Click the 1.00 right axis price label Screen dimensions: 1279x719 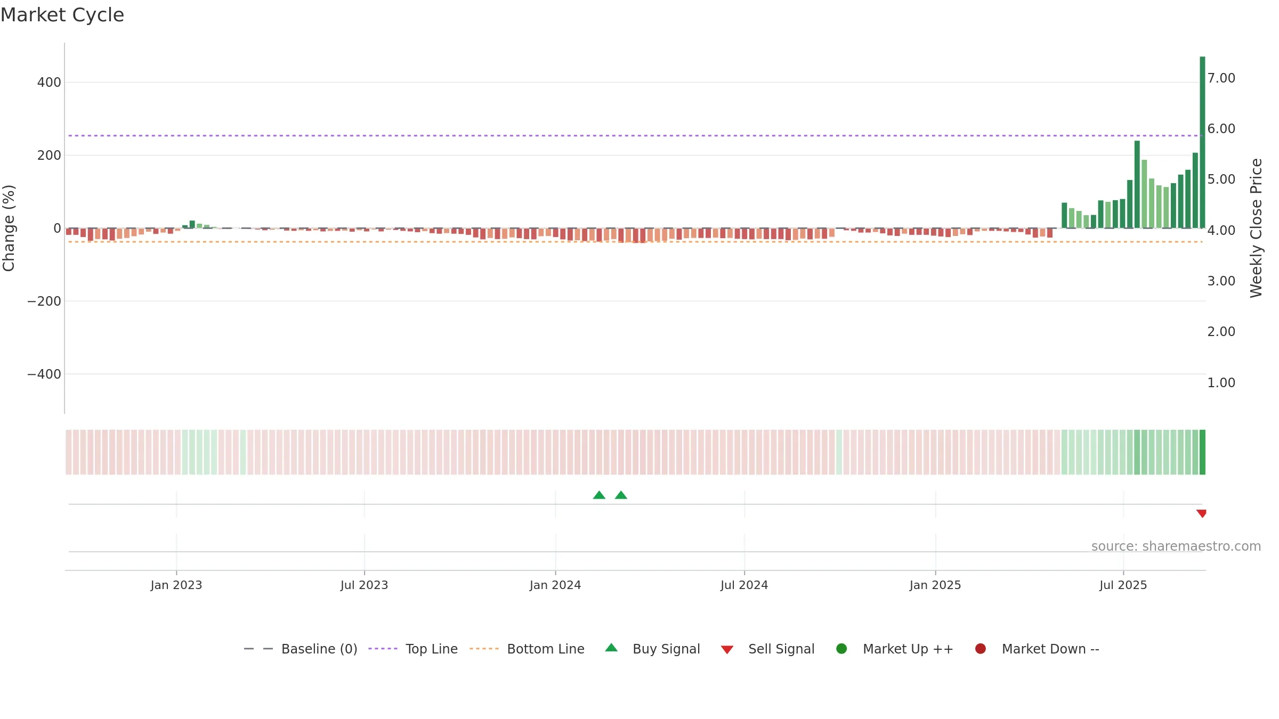[x=1221, y=383]
